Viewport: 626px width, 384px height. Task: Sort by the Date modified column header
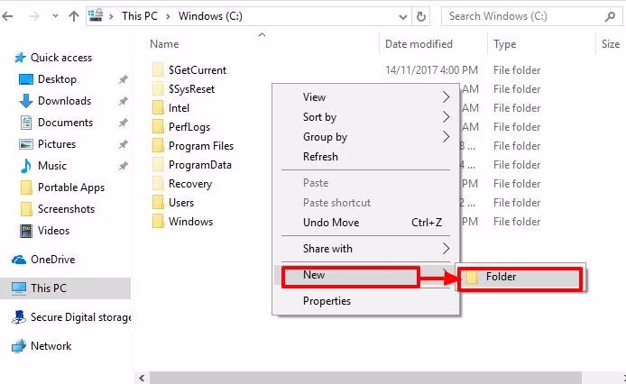[x=419, y=44]
